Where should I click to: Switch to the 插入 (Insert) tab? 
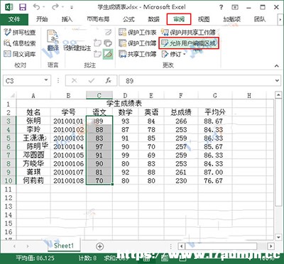(x=67, y=19)
